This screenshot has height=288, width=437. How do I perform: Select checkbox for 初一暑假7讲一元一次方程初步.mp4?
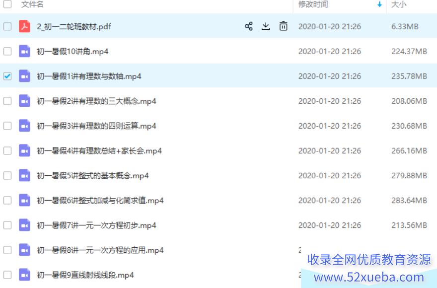pyautogui.click(x=7, y=225)
